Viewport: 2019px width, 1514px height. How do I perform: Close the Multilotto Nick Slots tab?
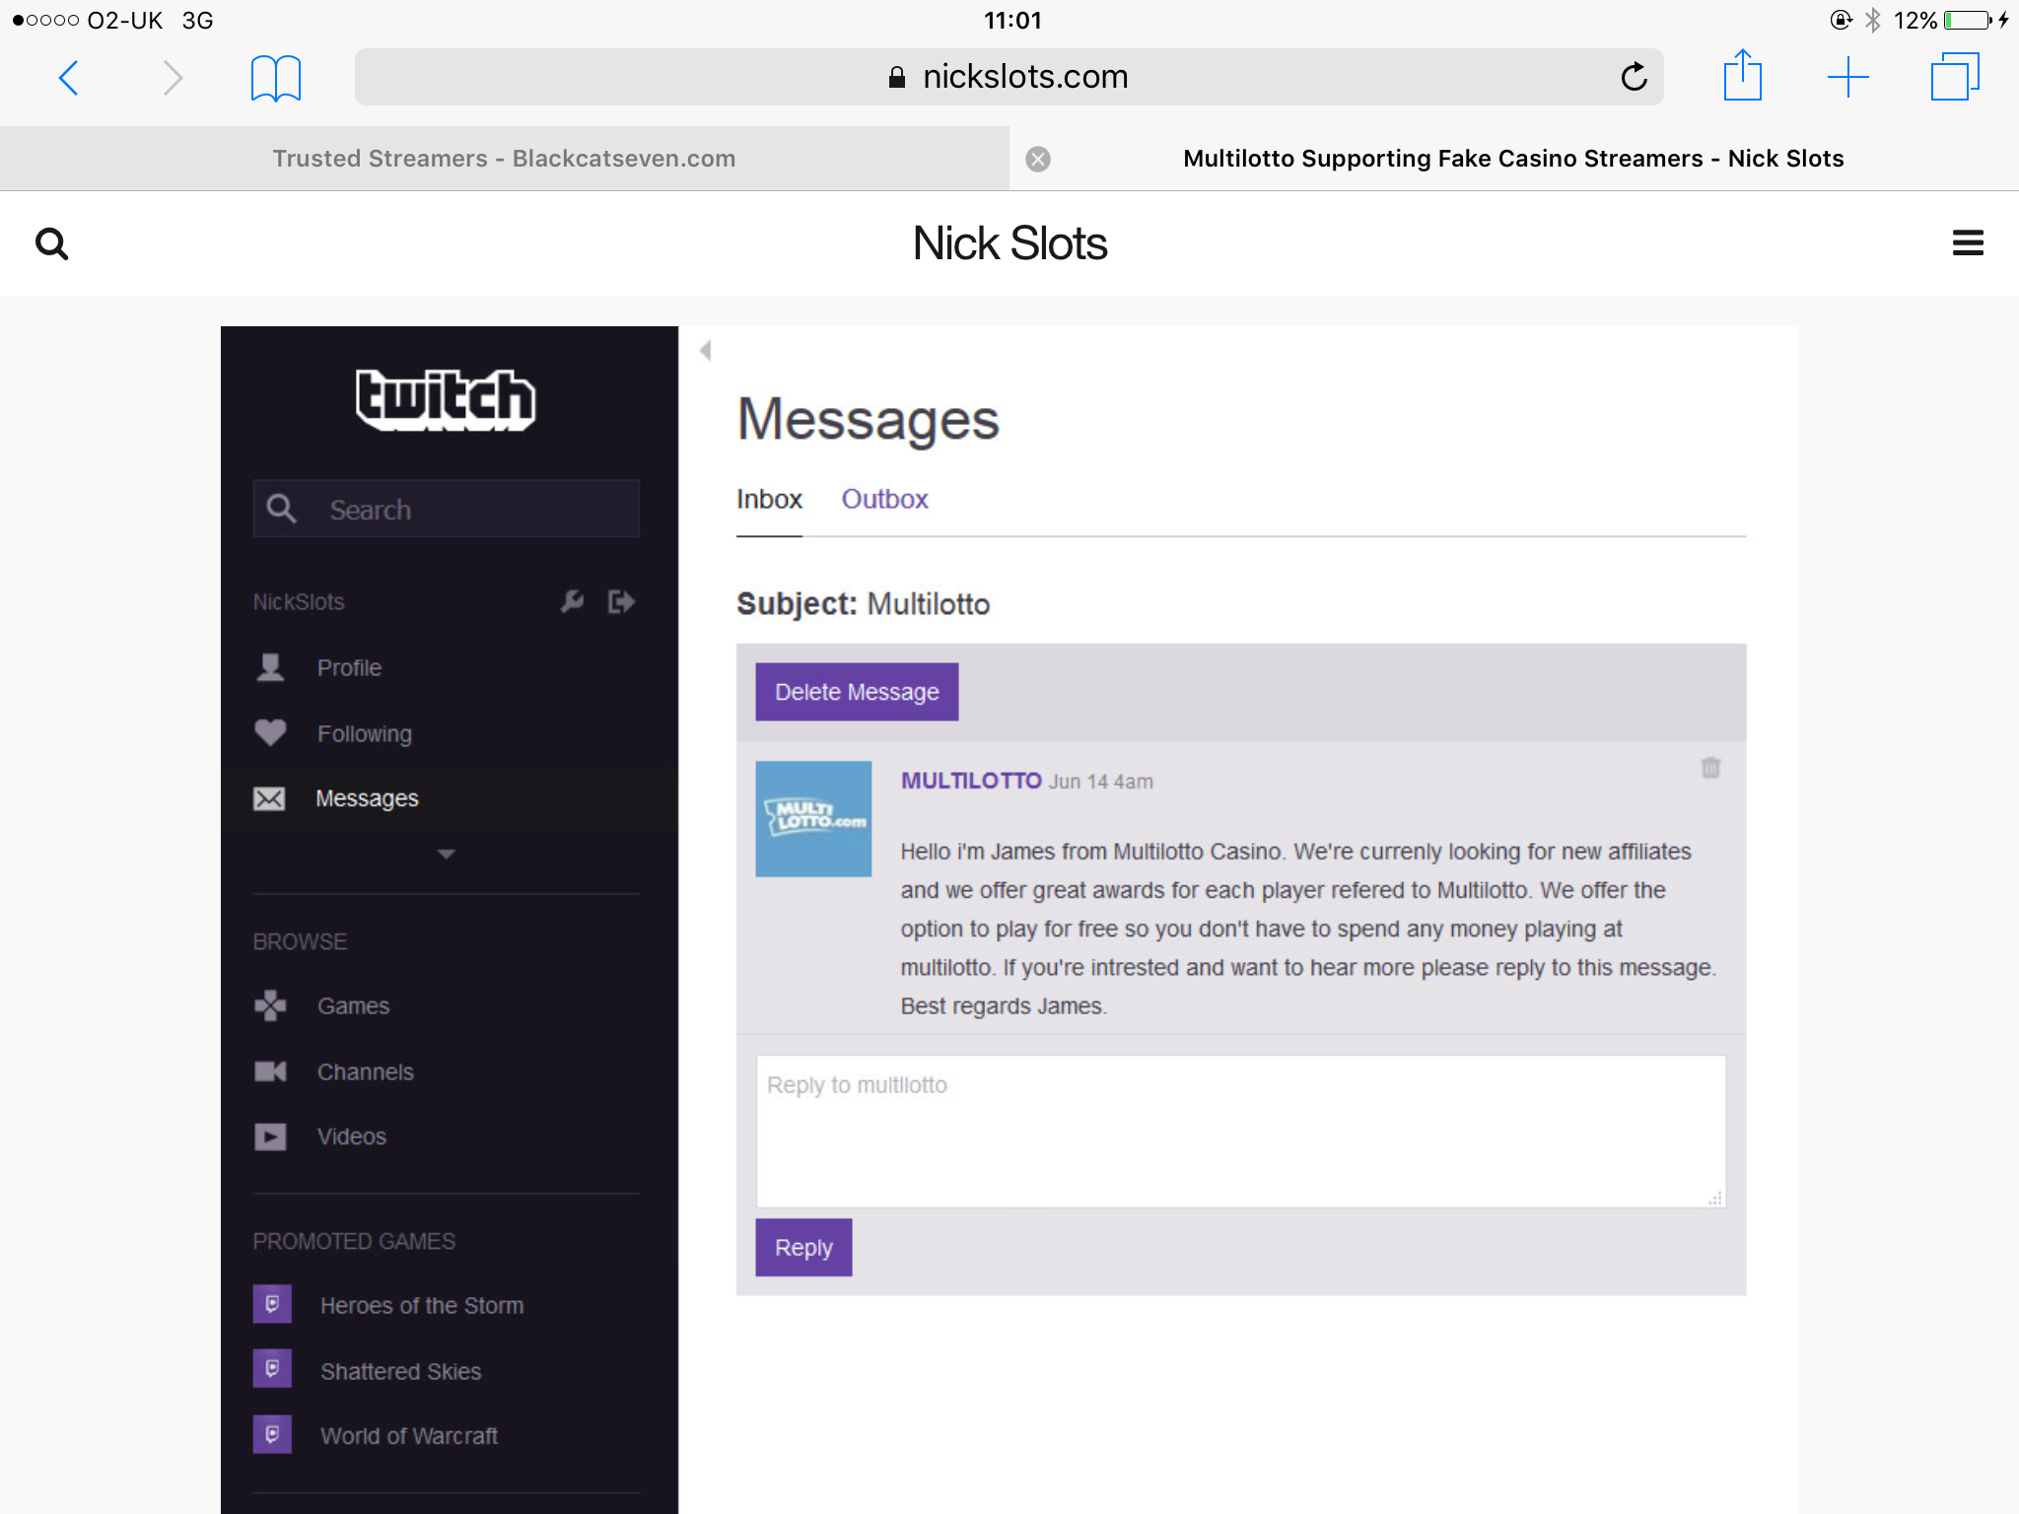(x=1037, y=159)
